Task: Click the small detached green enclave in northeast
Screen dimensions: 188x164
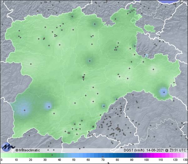Action: [x=149, y=28]
